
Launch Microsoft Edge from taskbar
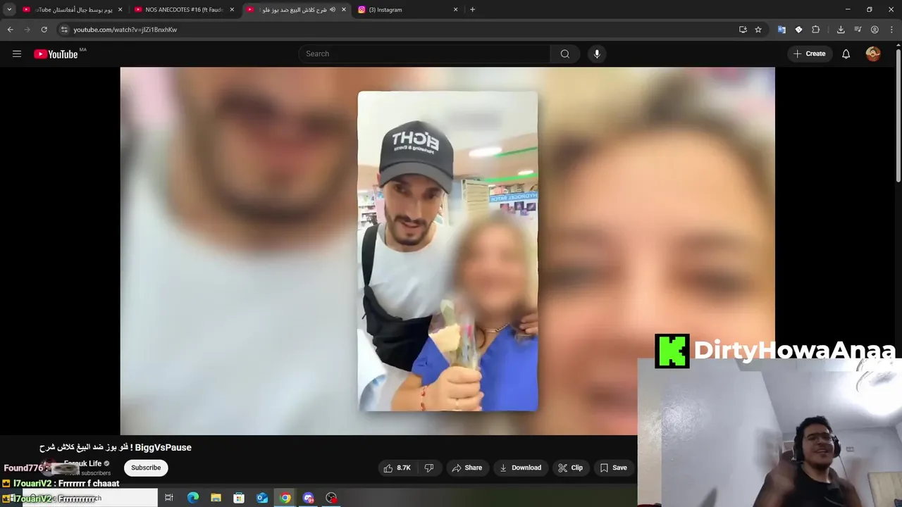pyautogui.click(x=192, y=498)
